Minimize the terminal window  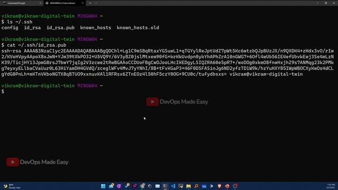(318, 3)
